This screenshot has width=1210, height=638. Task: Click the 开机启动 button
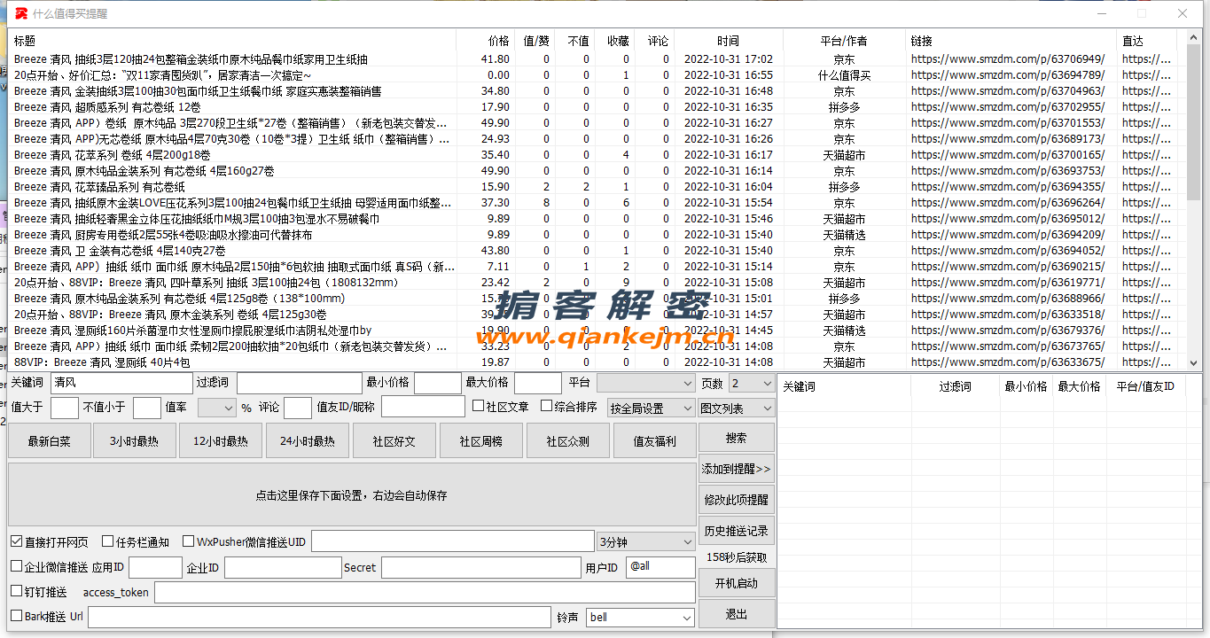[x=736, y=583]
